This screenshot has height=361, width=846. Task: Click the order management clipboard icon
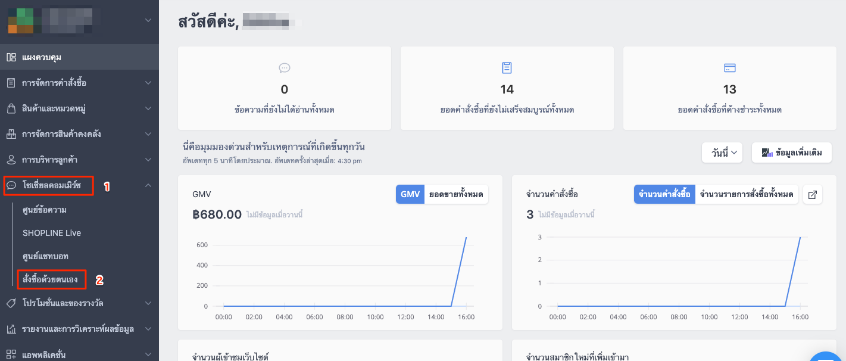(11, 83)
